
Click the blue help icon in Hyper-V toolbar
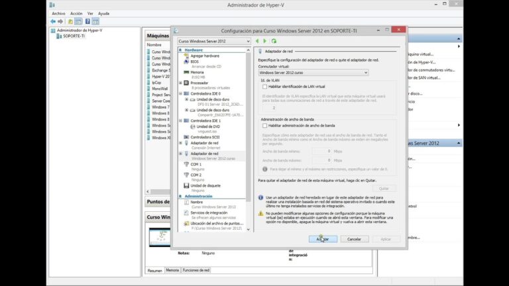tap(87, 21)
